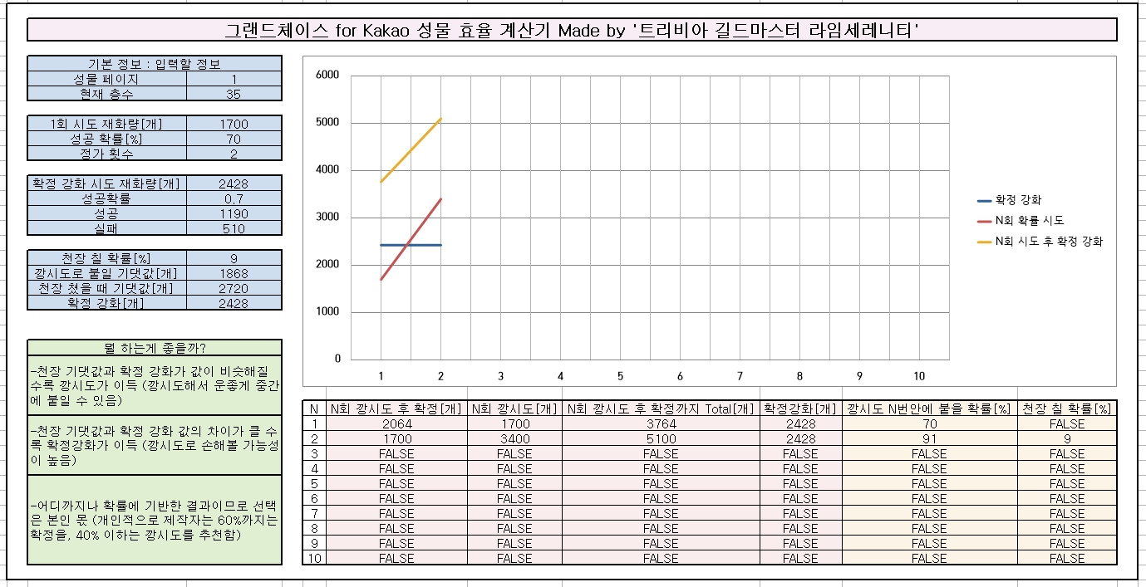The image size is (1146, 587).
Task: Select the '기본 정보 : 입력할 정보' header cell
Action: pyautogui.click(x=155, y=64)
